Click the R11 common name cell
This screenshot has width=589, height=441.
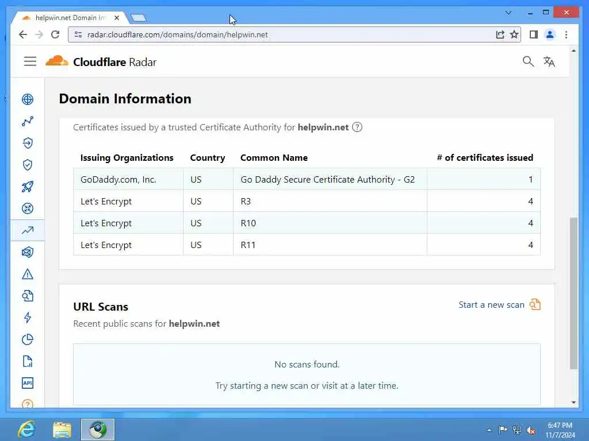point(330,245)
